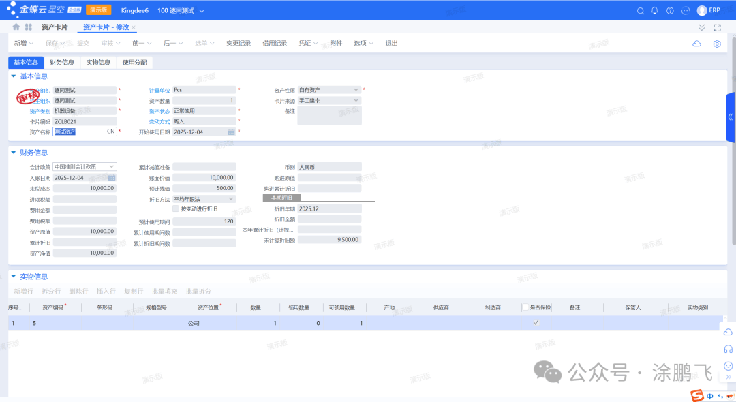Screen dimensions: 736x402
Task: Toggle 是否保险 checkmark in row 1
Action: (536, 323)
